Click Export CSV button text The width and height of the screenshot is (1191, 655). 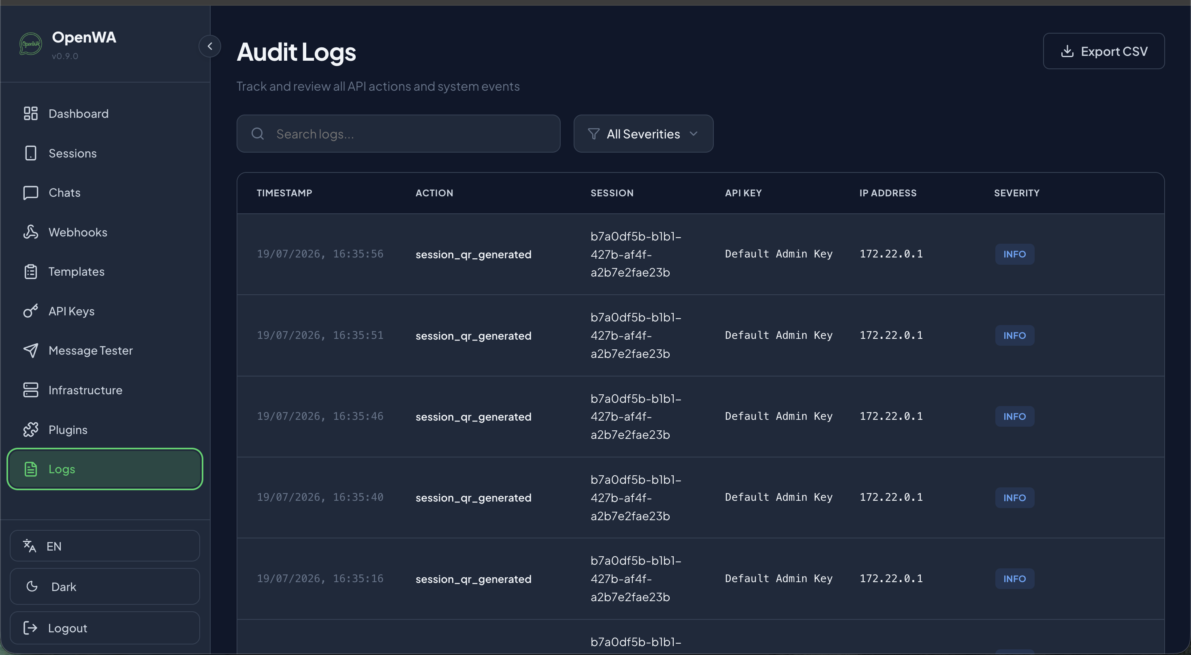[x=1114, y=51]
